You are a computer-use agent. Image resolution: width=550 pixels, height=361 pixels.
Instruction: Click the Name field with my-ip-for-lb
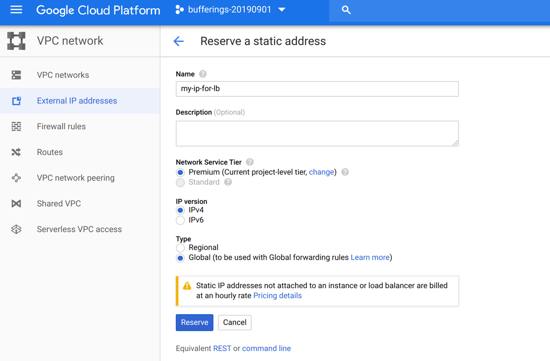click(317, 89)
